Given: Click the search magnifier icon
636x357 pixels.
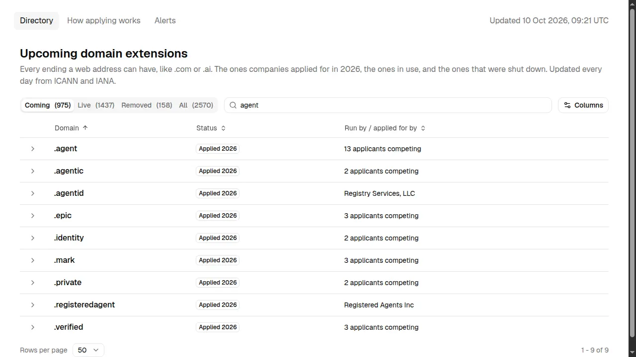Looking at the screenshot, I should [233, 105].
